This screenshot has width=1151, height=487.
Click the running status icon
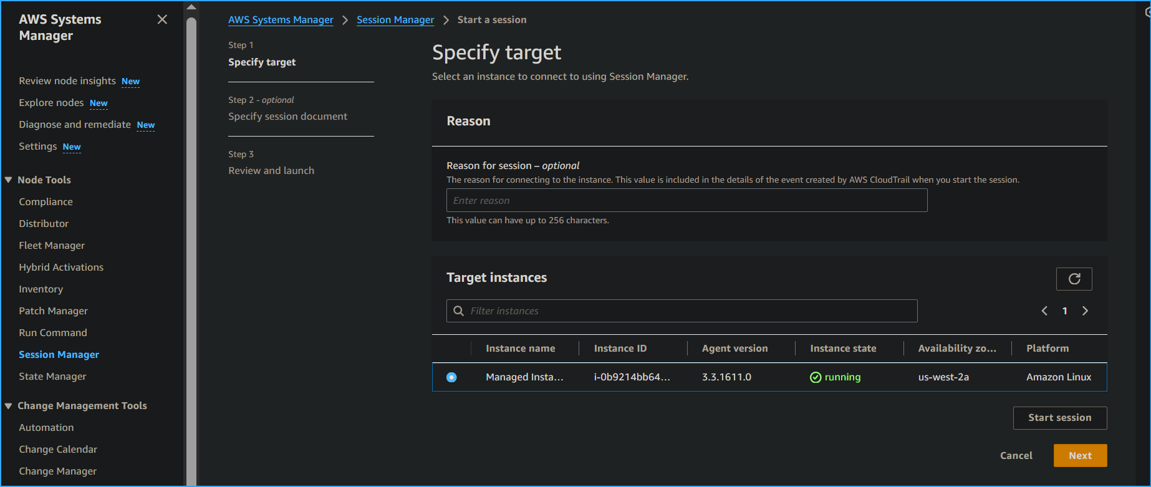[x=816, y=377]
